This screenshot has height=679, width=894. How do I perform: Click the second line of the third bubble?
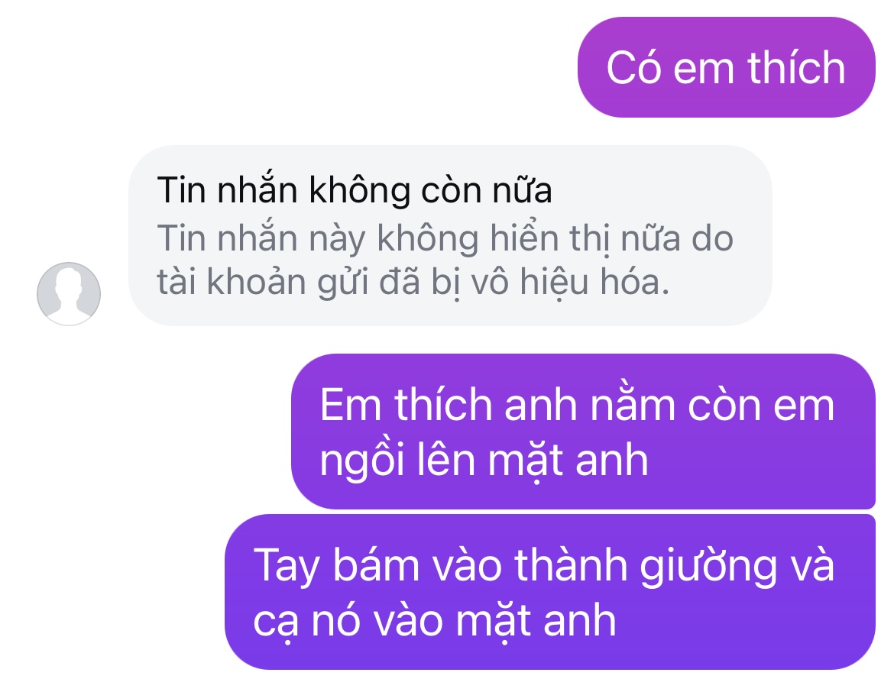coord(484,460)
